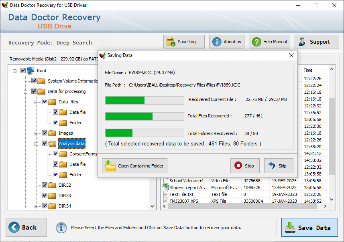Screen dimensions: 344x242
Task: Click the Images folder icon
Action: pos(52,133)
